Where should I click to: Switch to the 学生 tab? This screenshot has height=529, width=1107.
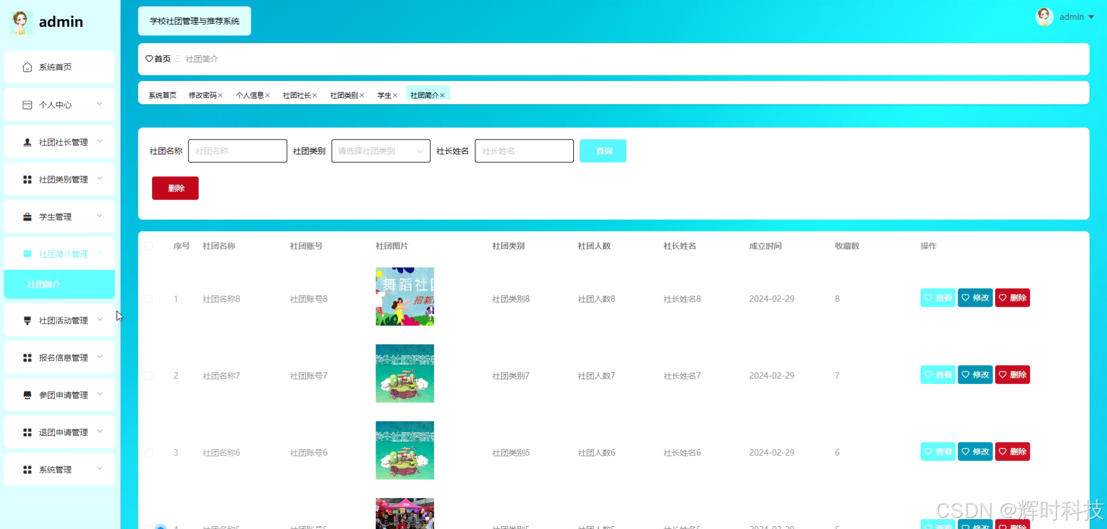point(384,95)
